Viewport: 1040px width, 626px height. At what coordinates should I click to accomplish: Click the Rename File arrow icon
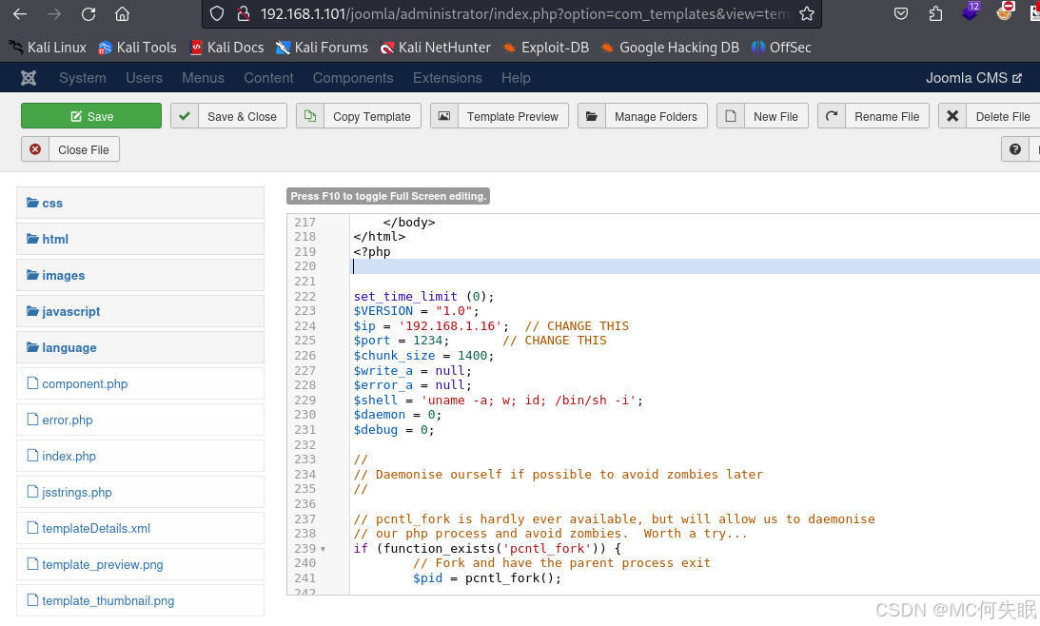[x=832, y=116]
